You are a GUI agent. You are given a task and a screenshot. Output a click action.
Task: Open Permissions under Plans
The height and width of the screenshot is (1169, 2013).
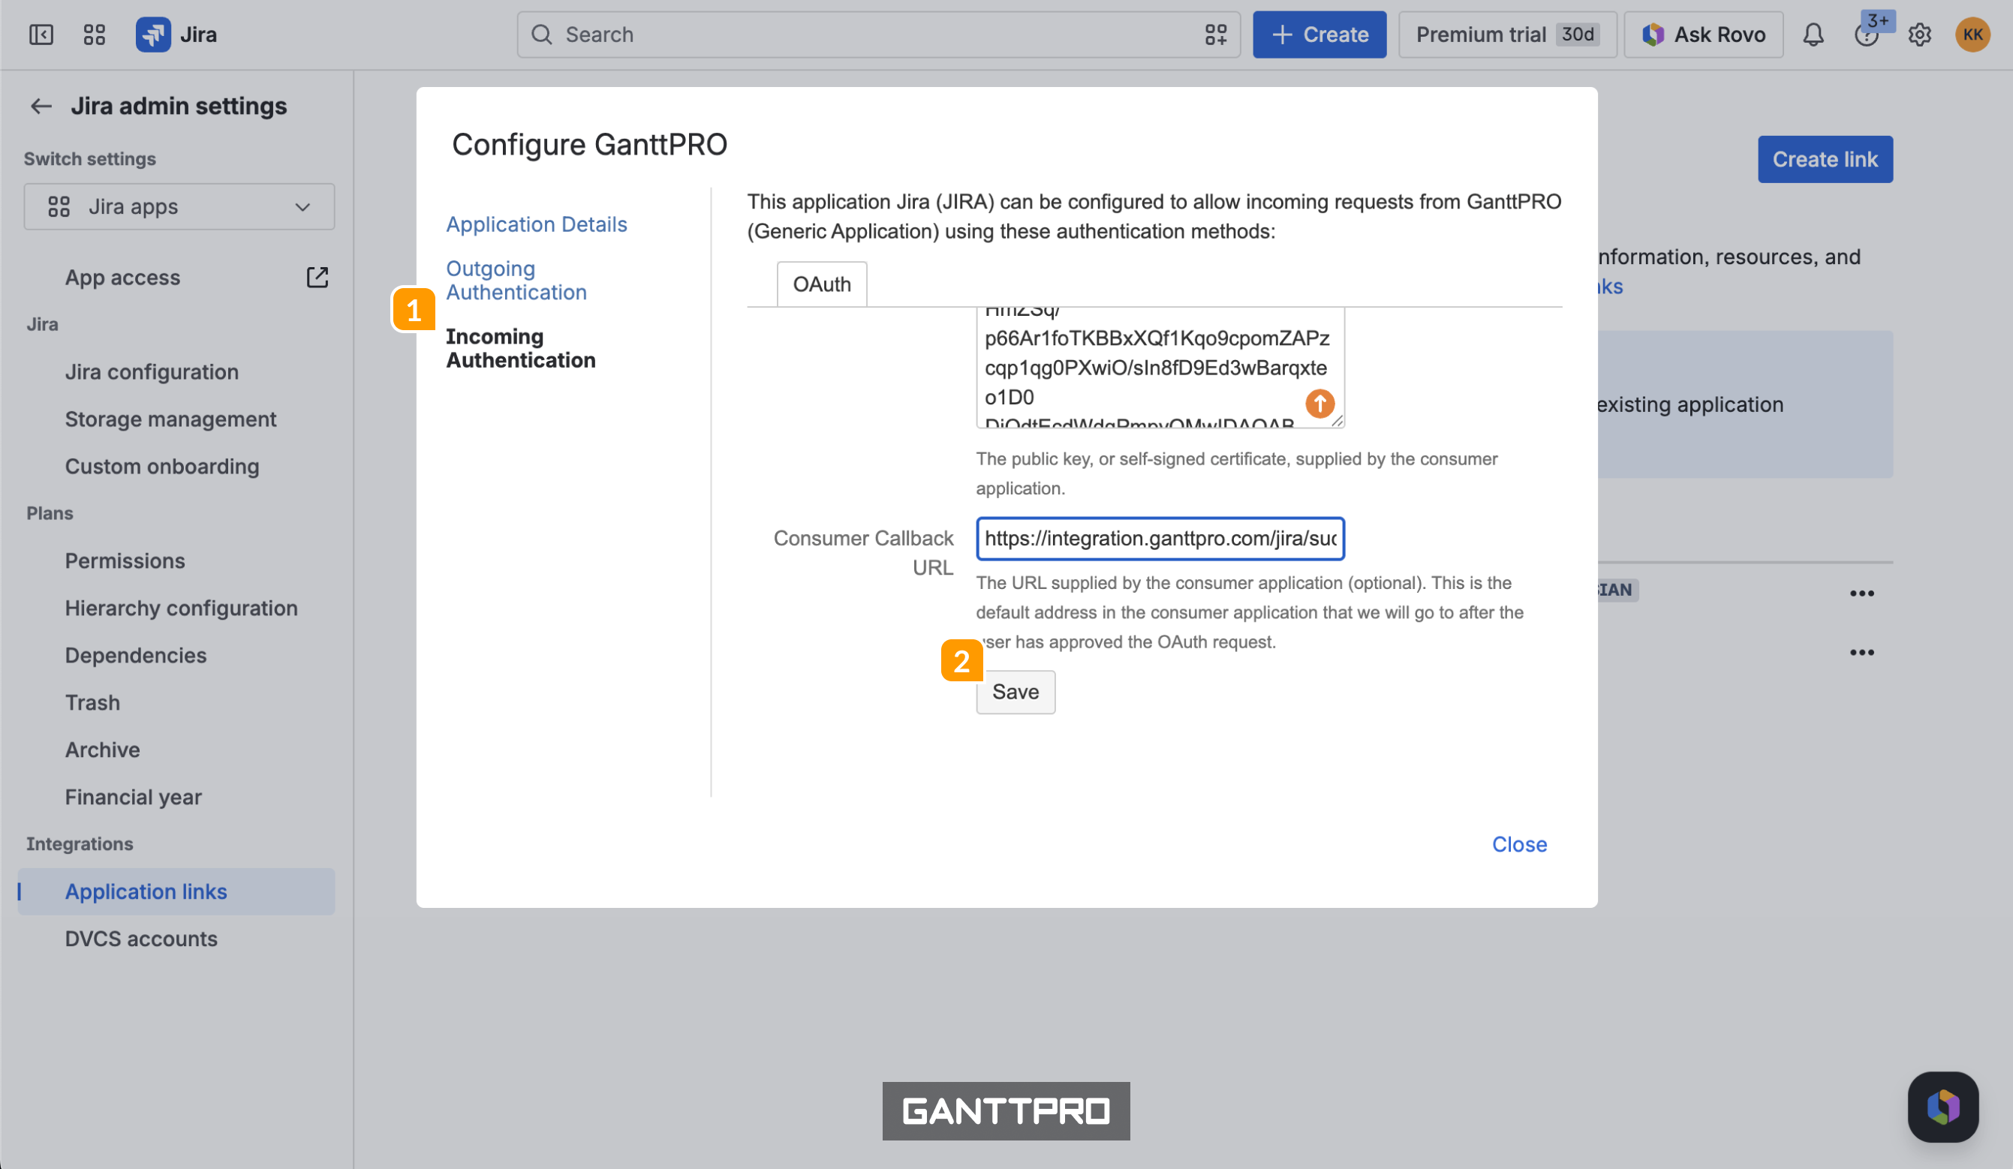tap(125, 560)
